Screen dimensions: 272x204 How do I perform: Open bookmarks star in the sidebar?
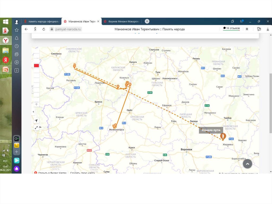17,30
